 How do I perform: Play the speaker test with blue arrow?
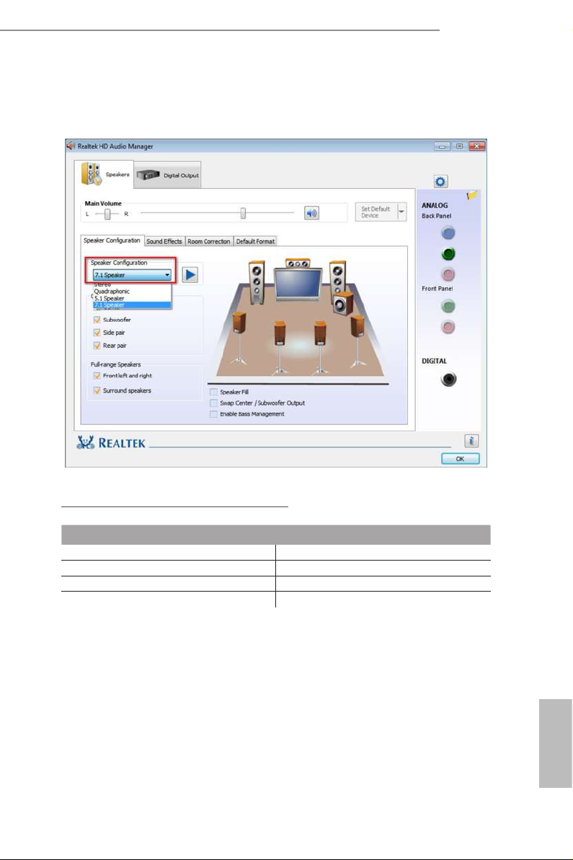[x=190, y=274]
